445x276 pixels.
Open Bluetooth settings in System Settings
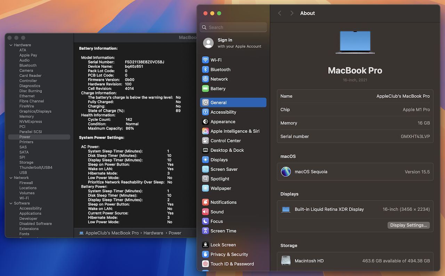233,69
